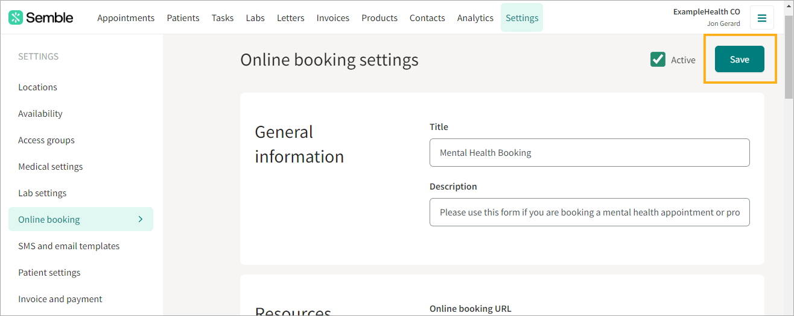This screenshot has width=794, height=316.
Task: Uncheck the Active checkbox
Action: click(x=658, y=59)
